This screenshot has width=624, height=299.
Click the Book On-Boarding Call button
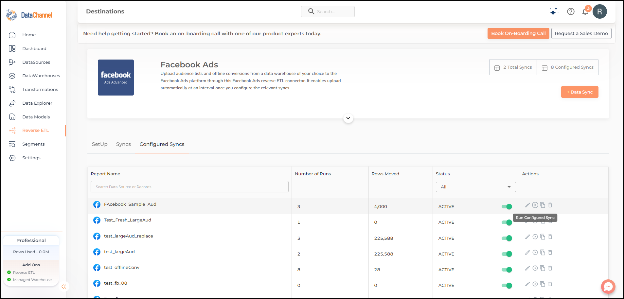click(518, 33)
